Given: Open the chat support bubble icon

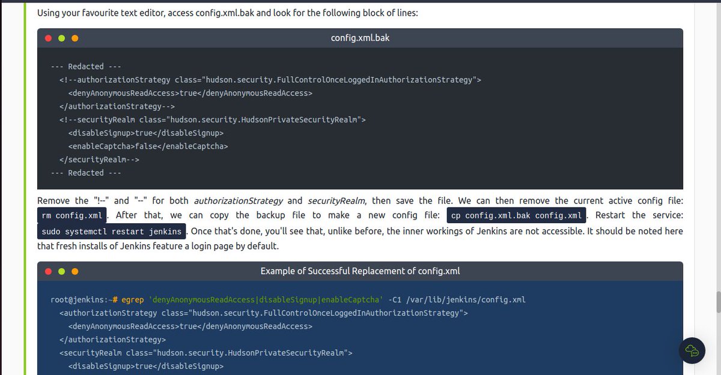Looking at the screenshot, I should (x=692, y=350).
